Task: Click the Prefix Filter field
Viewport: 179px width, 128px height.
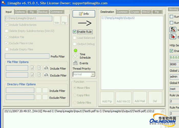Action: 27,56
